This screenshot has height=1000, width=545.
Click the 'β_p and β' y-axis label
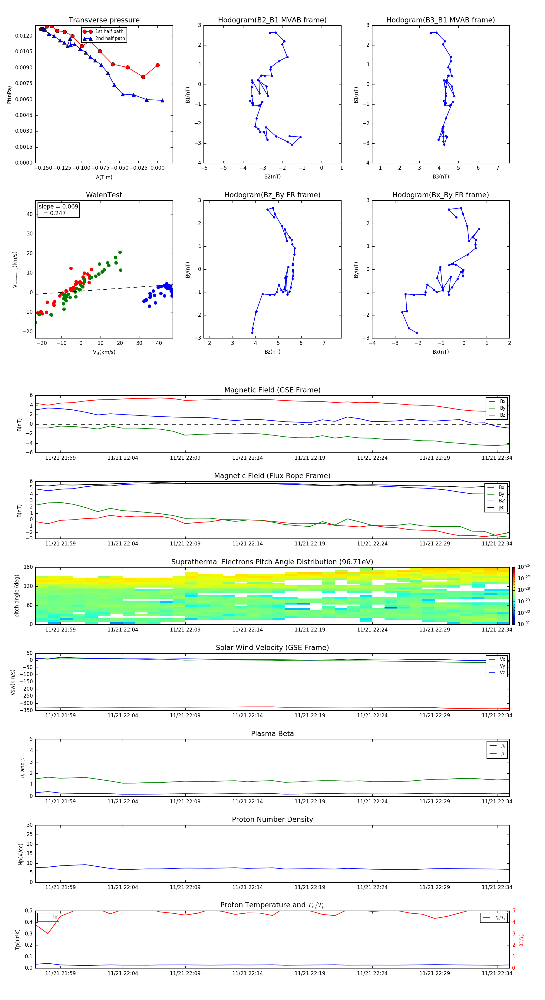[x=22, y=768]
